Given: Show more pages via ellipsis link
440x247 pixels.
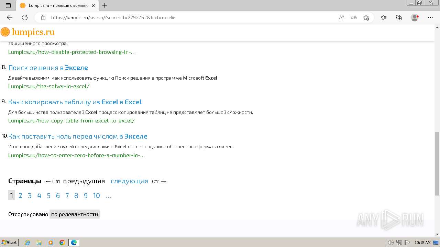Looking at the screenshot, I should 108,196.
